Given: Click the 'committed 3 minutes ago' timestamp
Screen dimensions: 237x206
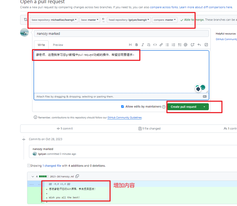Looking at the screenshot, I should pyautogui.click(x=62, y=154).
